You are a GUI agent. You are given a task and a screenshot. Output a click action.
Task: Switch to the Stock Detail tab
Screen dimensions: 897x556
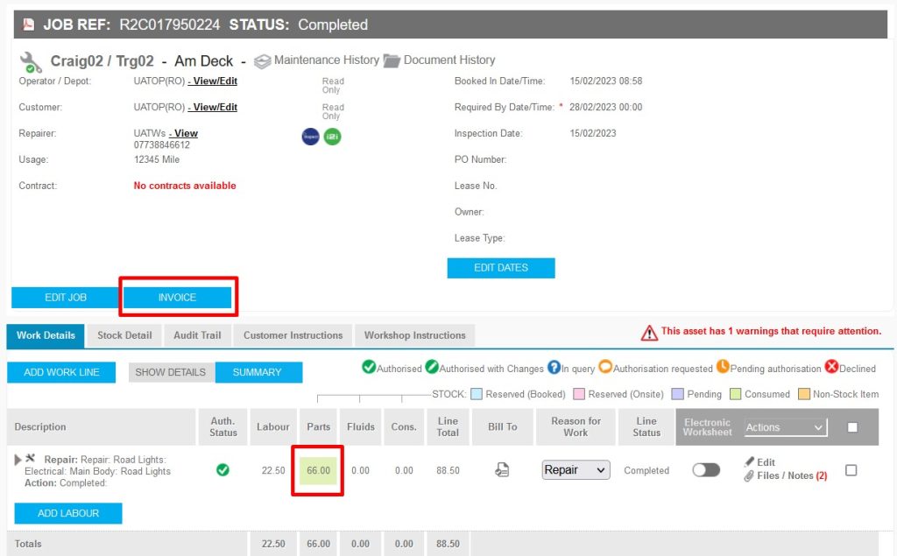tap(124, 335)
